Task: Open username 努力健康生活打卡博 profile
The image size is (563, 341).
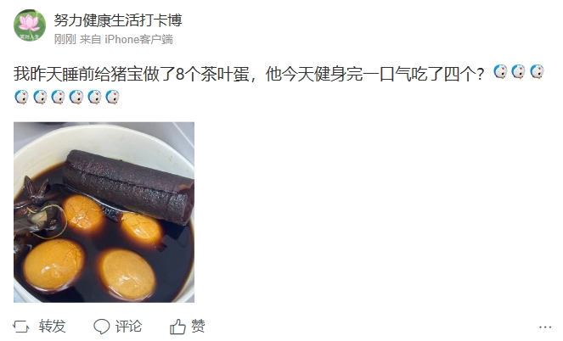Action: (118, 20)
